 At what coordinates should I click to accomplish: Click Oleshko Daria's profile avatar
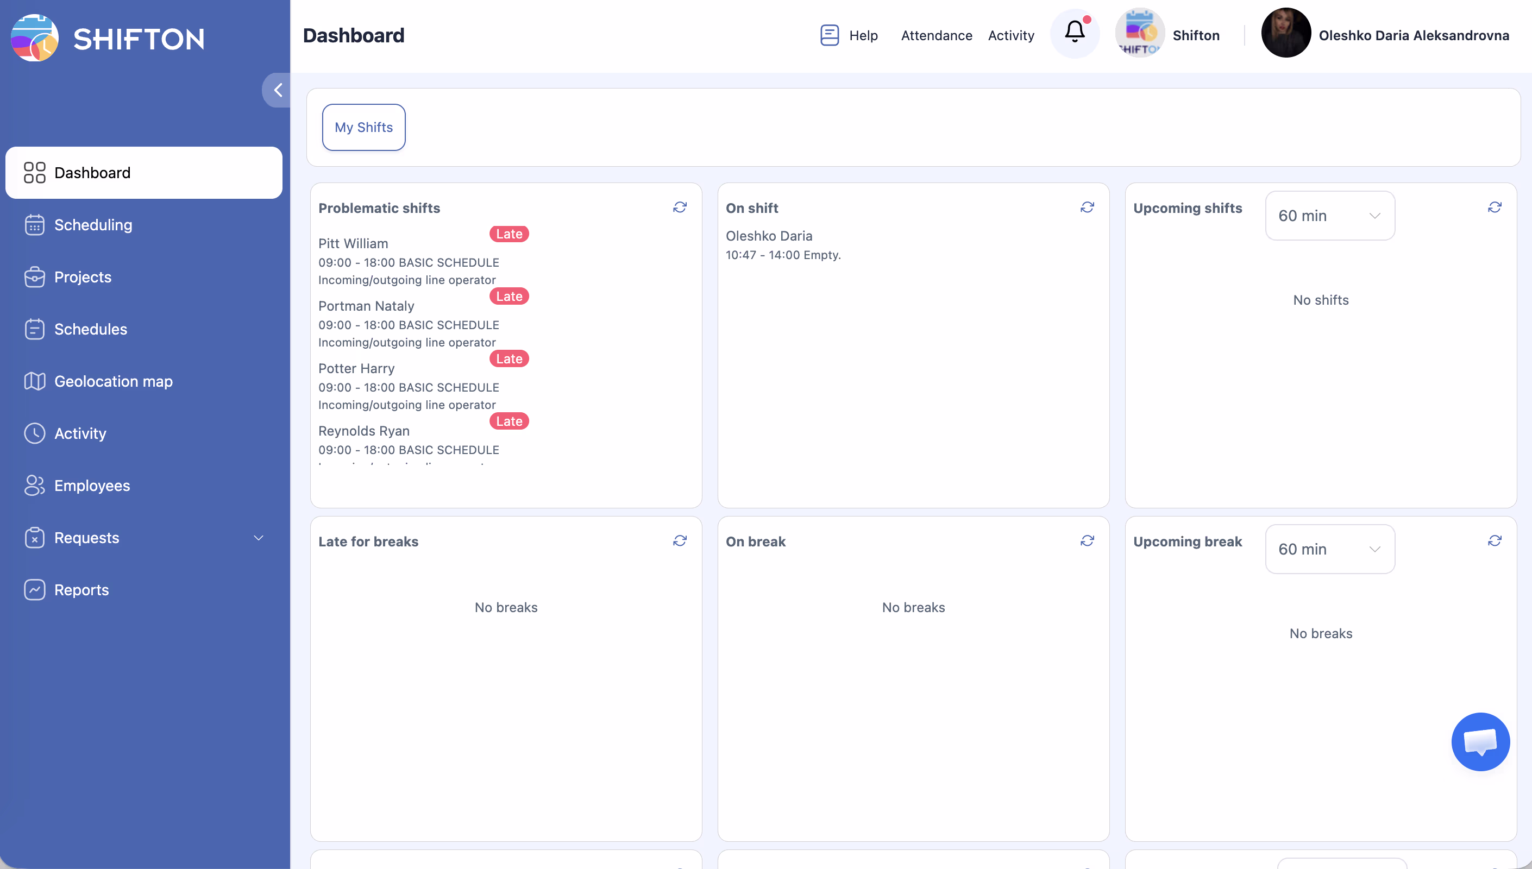(1285, 34)
